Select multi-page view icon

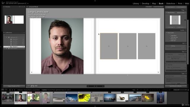[x=29, y=86]
